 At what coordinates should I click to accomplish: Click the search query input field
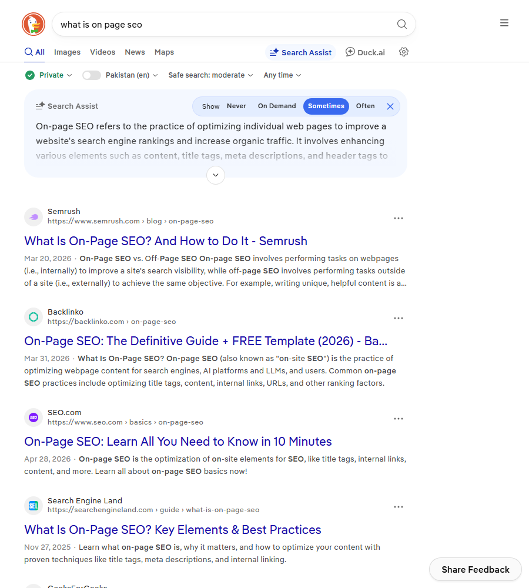(x=225, y=24)
